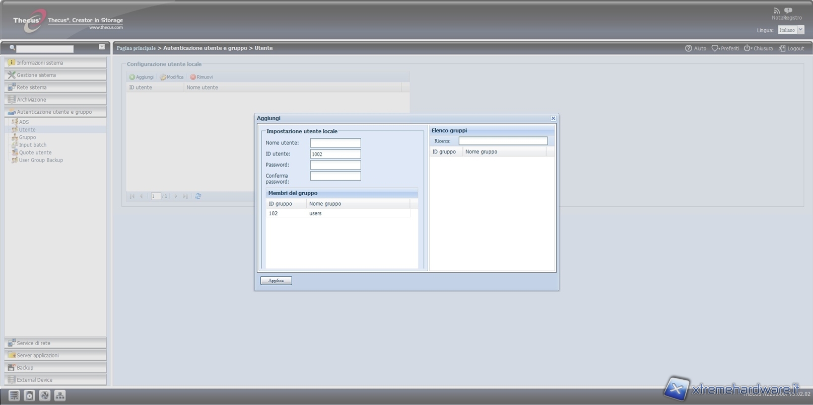Log out using the Logout icon

782,48
